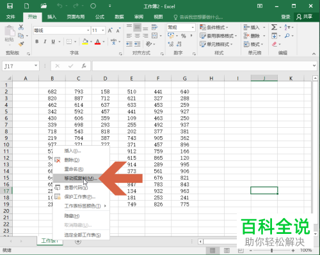
Task: Switch to the 公式 ribbon tab
Action: [100, 17]
